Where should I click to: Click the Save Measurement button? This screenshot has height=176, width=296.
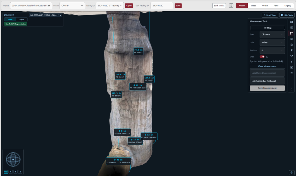point(267,88)
